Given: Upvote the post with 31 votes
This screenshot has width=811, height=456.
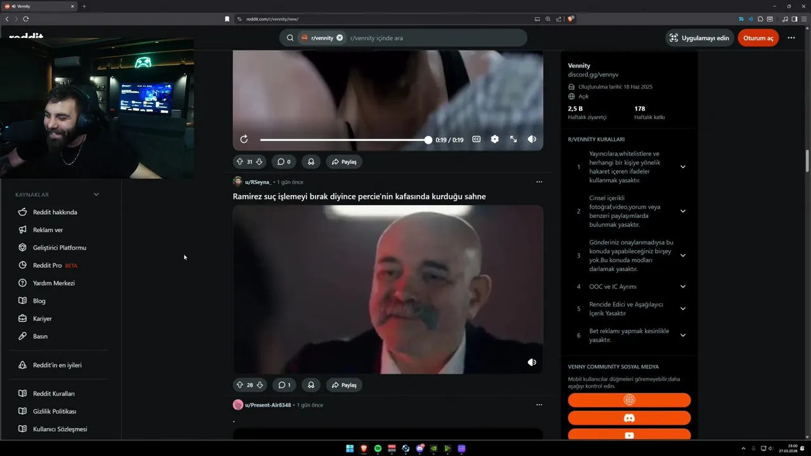Looking at the screenshot, I should [x=239, y=161].
